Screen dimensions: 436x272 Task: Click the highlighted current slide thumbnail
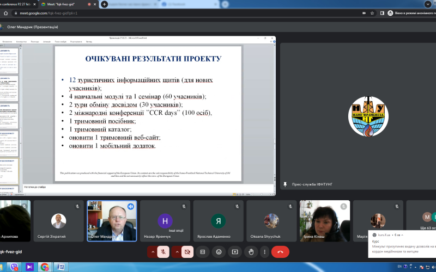tap(9, 171)
